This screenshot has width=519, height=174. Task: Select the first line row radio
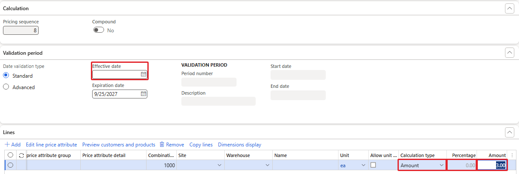(11, 166)
